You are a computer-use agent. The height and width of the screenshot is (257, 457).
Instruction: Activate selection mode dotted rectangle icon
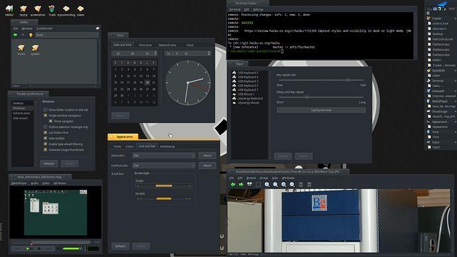coord(258,184)
